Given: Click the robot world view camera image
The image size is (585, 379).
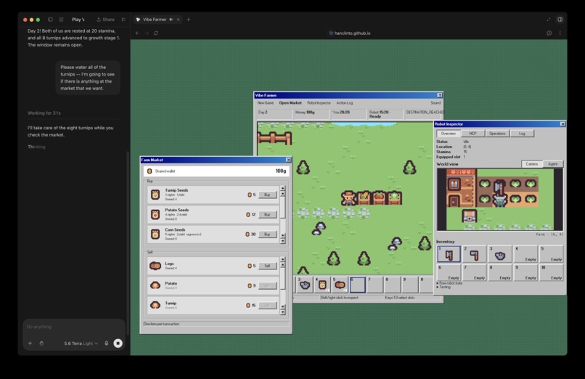Looking at the screenshot, I should 500,200.
